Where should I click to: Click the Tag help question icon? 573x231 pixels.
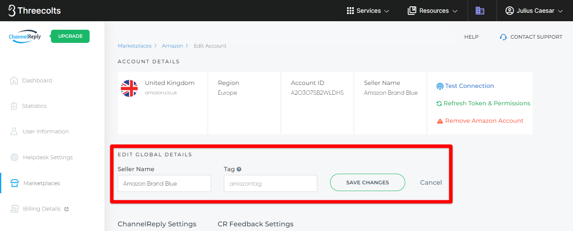click(239, 169)
